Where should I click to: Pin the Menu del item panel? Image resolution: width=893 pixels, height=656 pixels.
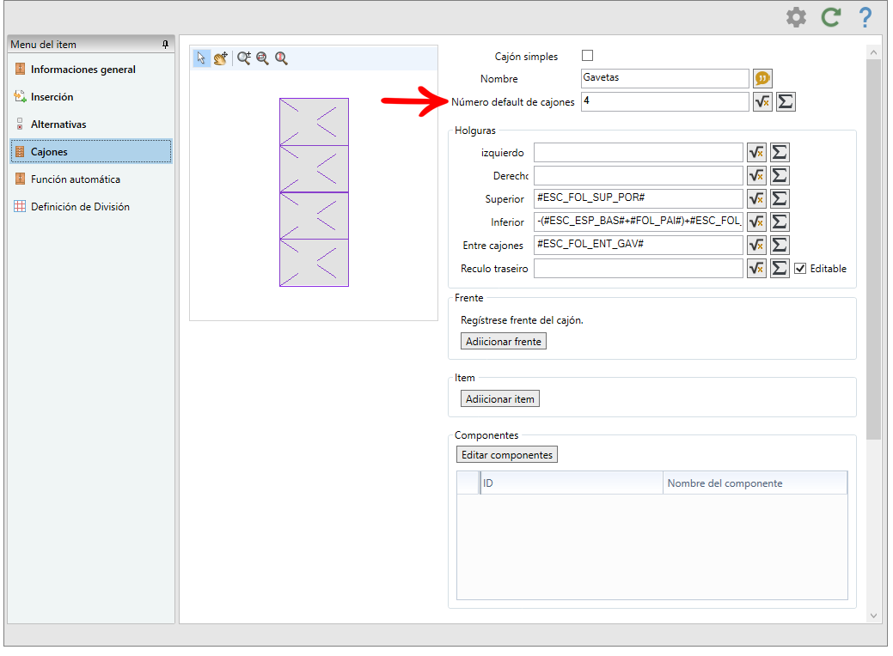[x=165, y=45]
